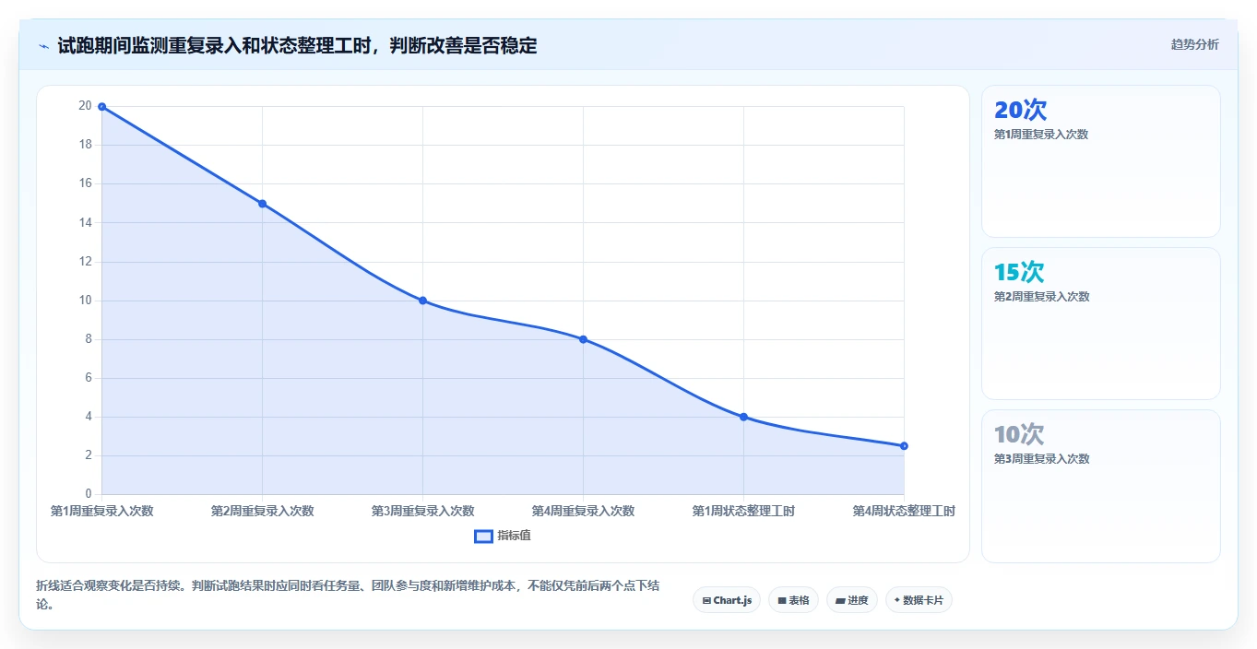The image size is (1257, 649).
Task: Click the y-axis value 20
Action: (85, 106)
